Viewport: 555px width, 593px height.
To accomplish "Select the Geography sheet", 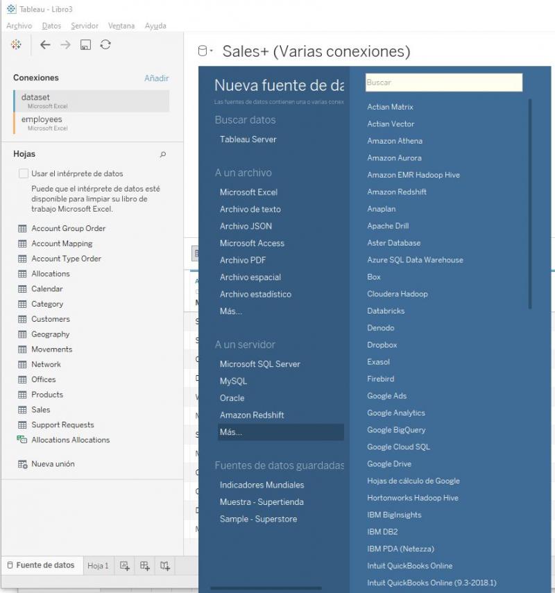I will tap(51, 334).
